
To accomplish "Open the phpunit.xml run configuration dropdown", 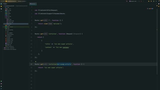I will click(x=133, y=1).
